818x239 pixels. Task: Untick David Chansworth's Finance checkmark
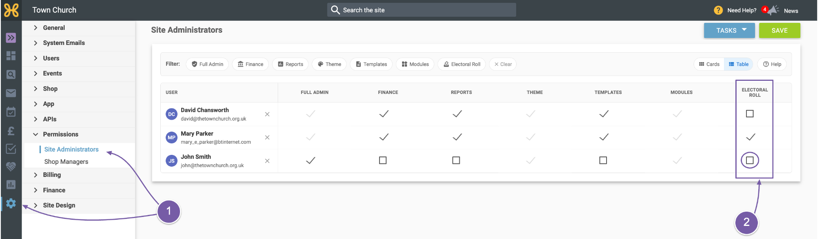click(384, 114)
